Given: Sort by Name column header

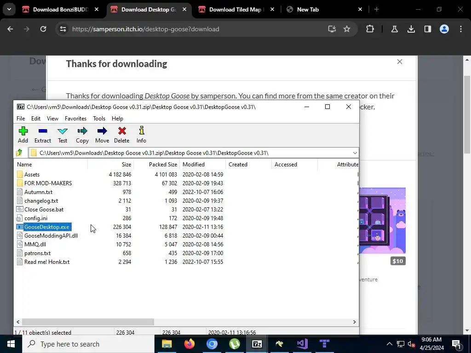Looking at the screenshot, I should tap(51, 165).
